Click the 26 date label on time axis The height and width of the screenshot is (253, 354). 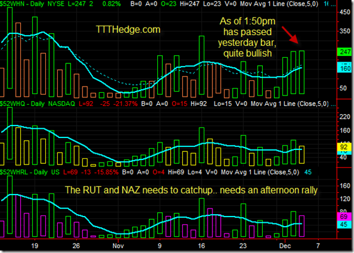pyautogui.click(x=76, y=245)
